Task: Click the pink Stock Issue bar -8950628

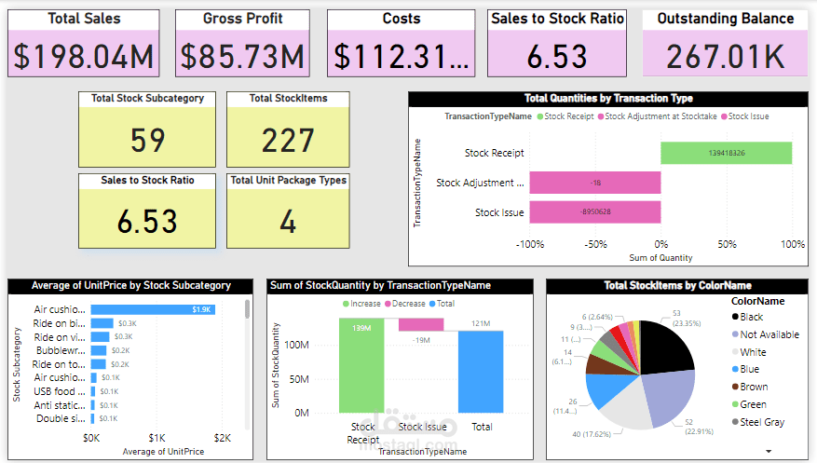Action: tap(595, 212)
